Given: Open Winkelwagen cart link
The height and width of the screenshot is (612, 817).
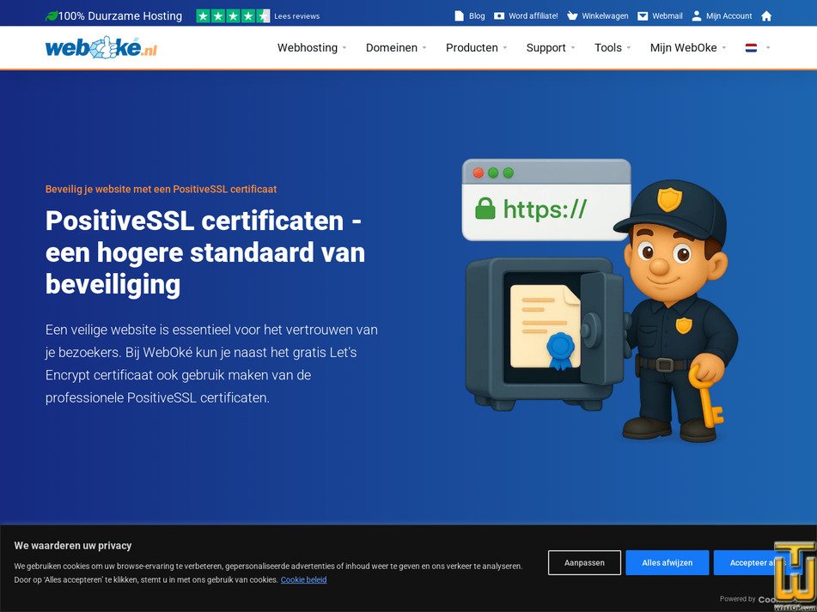Looking at the screenshot, I should click(x=605, y=16).
